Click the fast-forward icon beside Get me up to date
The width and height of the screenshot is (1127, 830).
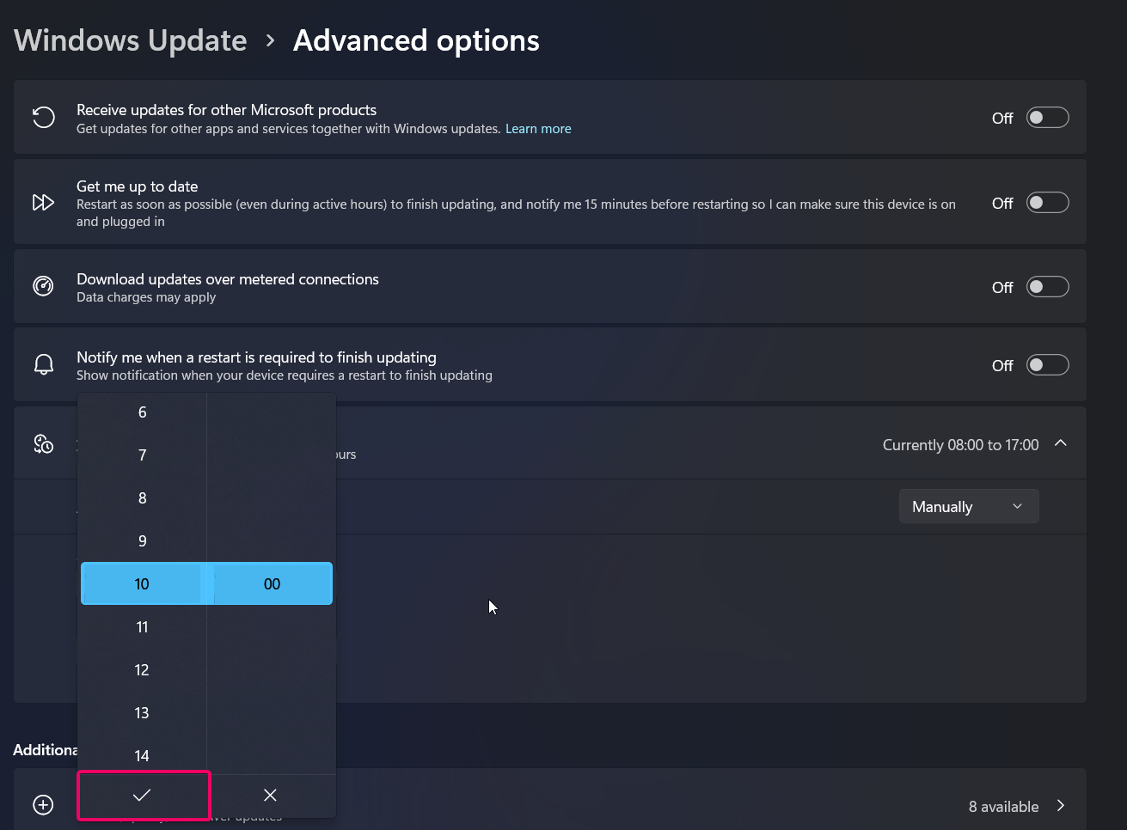43,203
